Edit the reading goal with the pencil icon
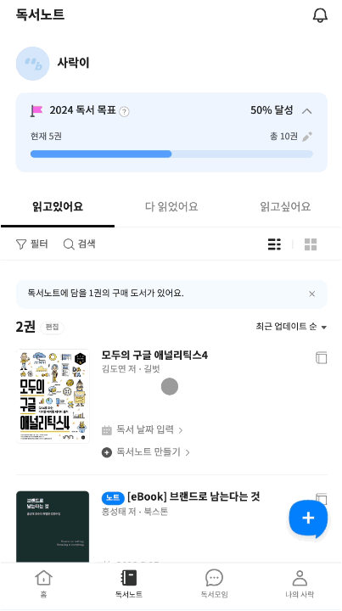 (307, 137)
